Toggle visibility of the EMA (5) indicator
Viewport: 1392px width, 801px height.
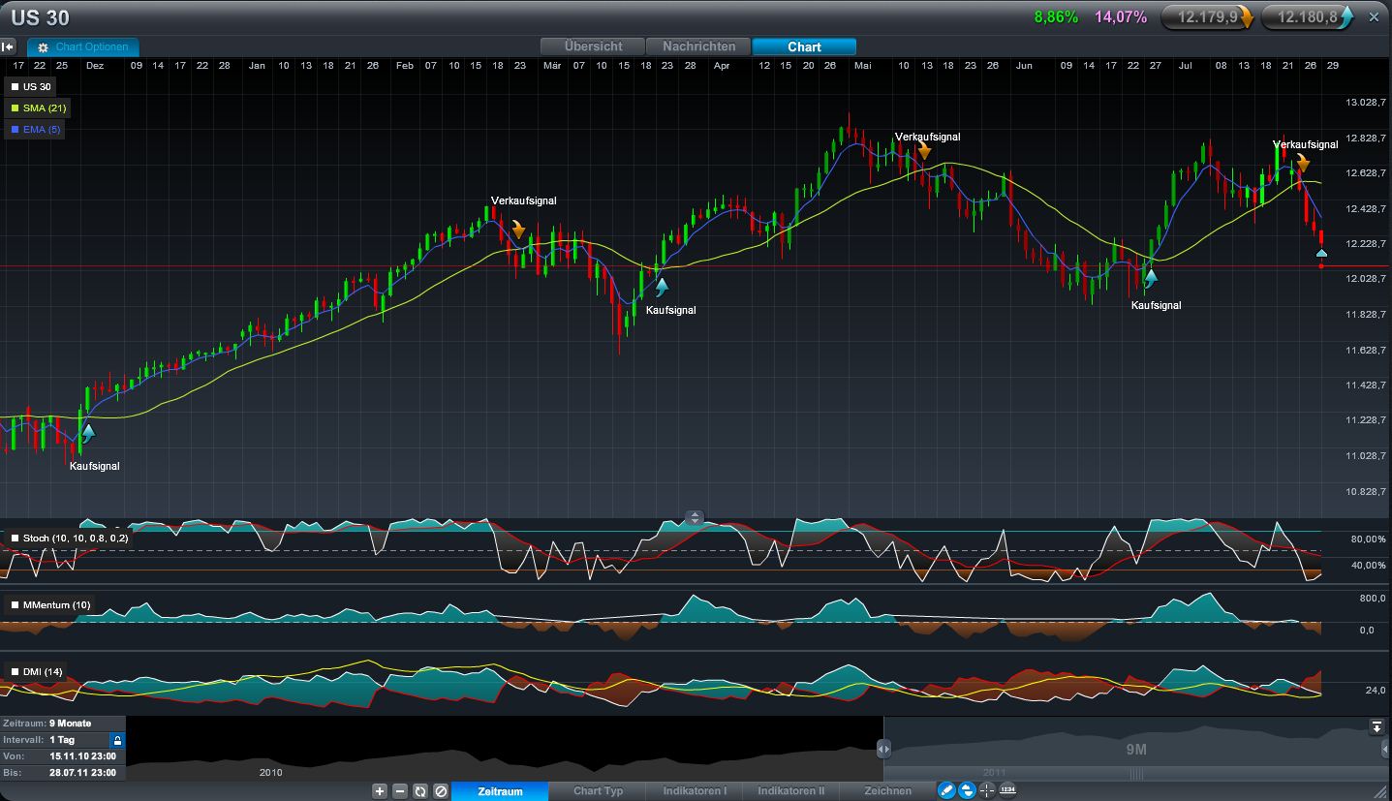click(34, 129)
